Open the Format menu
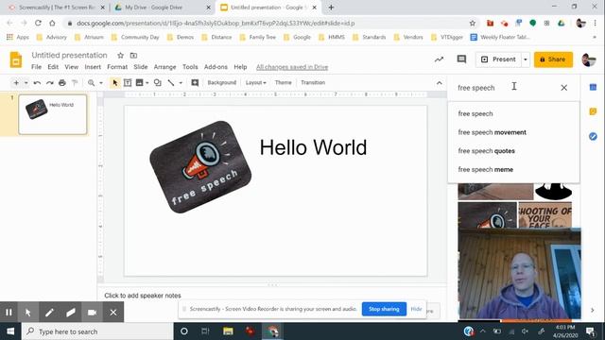This screenshot has height=340, width=605. click(117, 67)
